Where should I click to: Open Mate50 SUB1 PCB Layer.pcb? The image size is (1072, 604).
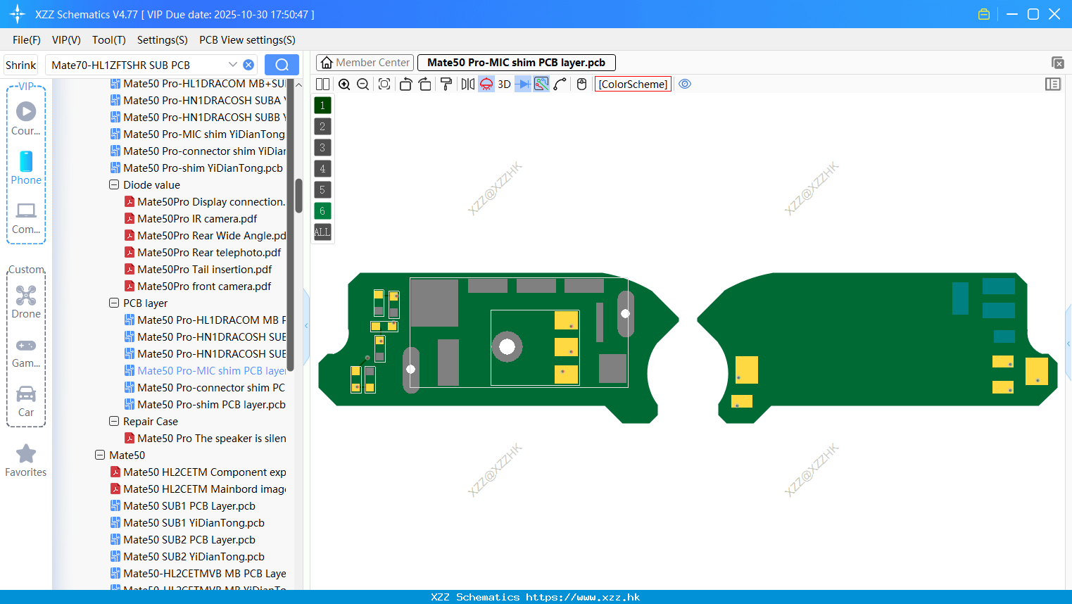point(189,506)
